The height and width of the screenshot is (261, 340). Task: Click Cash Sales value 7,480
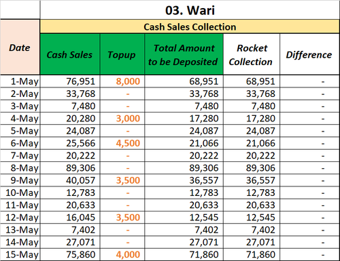[x=70, y=106]
